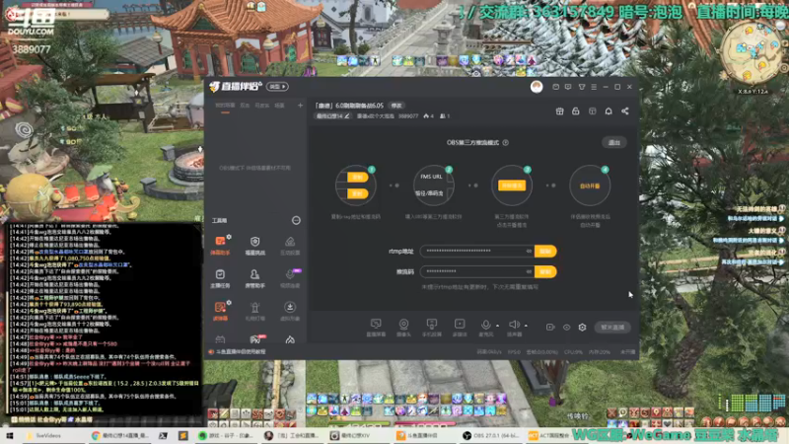
Task: Switch to Chrome window in the taskbar
Action: (x=119, y=435)
